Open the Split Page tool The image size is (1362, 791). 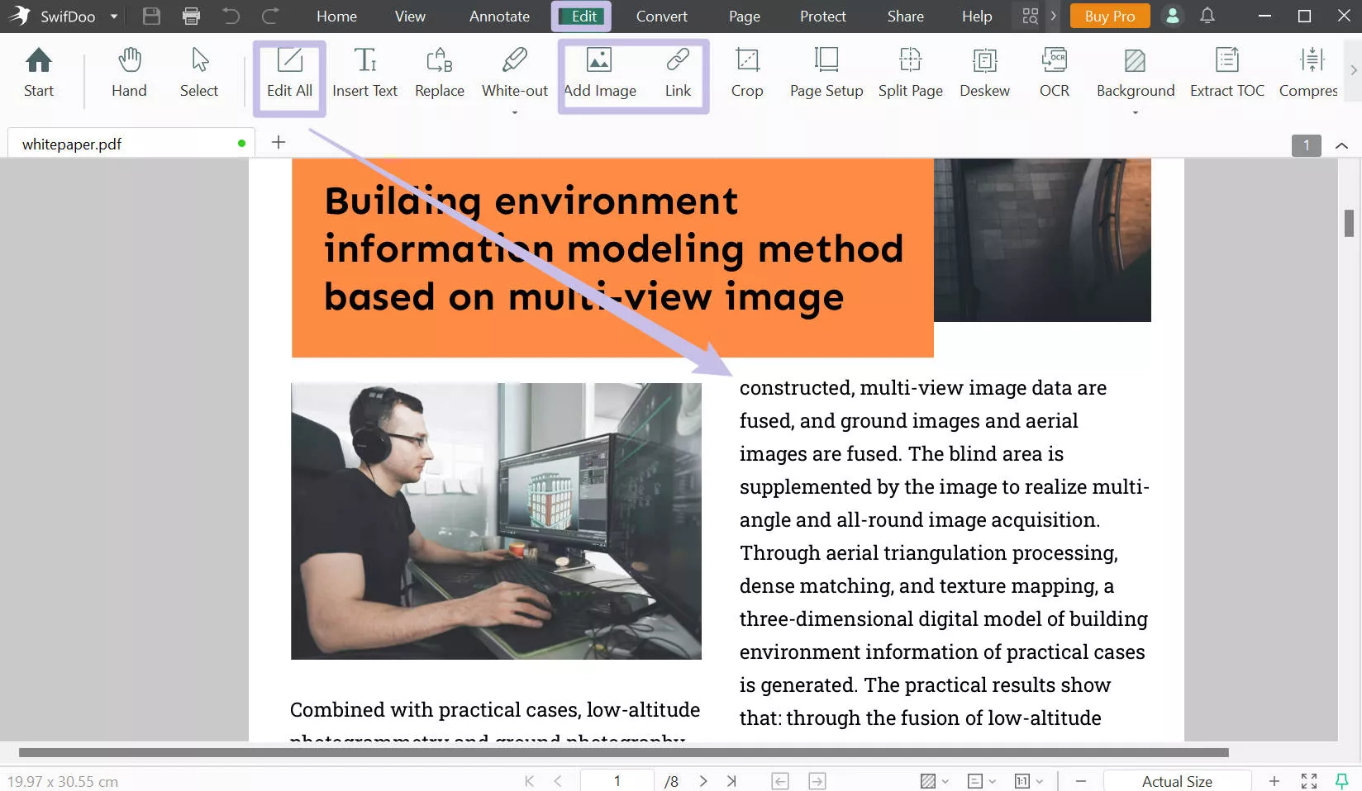(910, 73)
